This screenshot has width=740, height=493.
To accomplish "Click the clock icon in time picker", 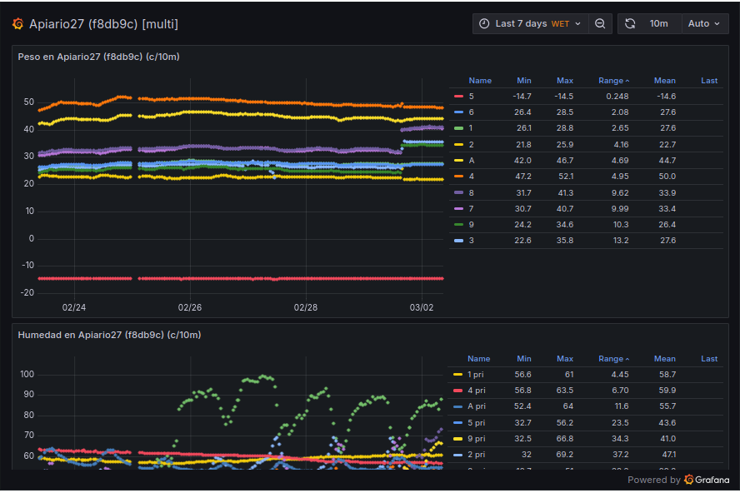I will (484, 23).
